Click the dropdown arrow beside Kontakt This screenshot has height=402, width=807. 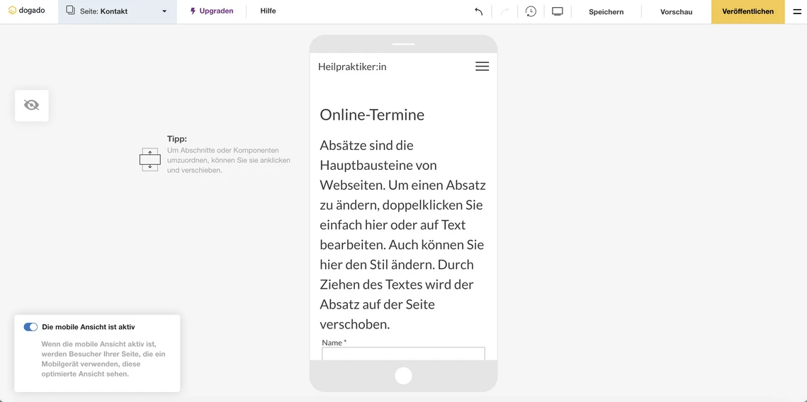point(164,11)
